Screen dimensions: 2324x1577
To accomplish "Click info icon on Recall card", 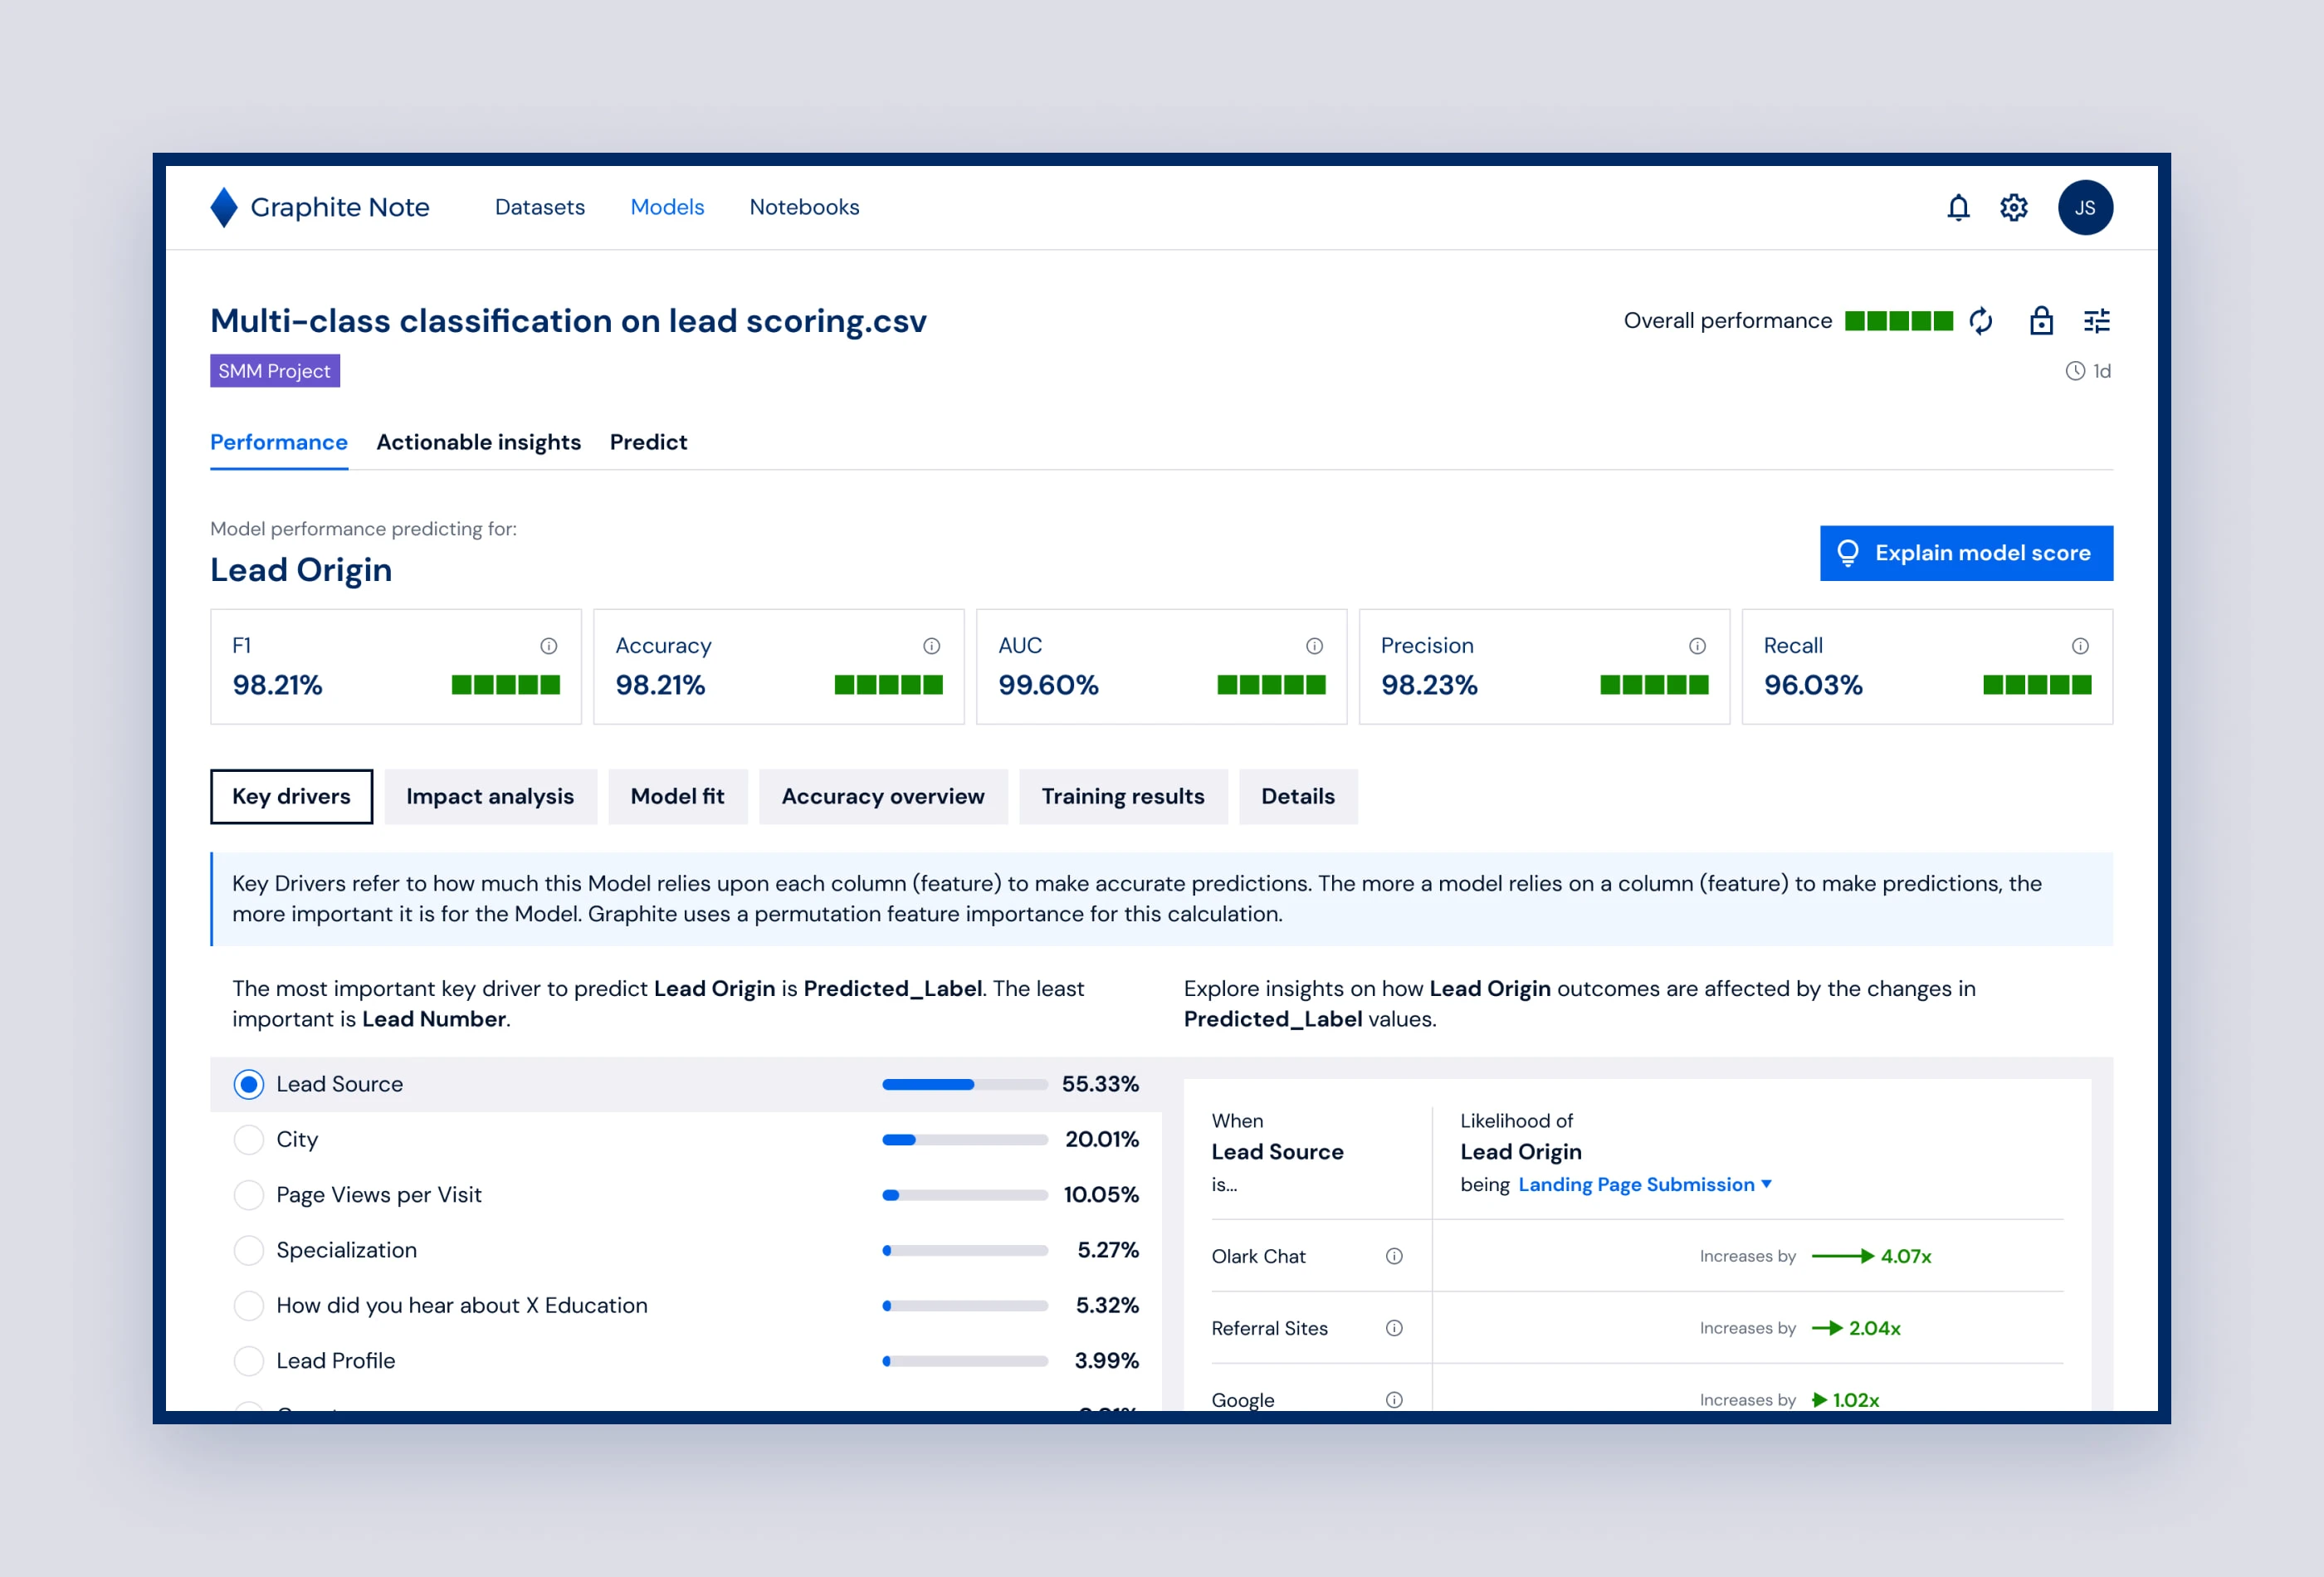I will click(2079, 646).
